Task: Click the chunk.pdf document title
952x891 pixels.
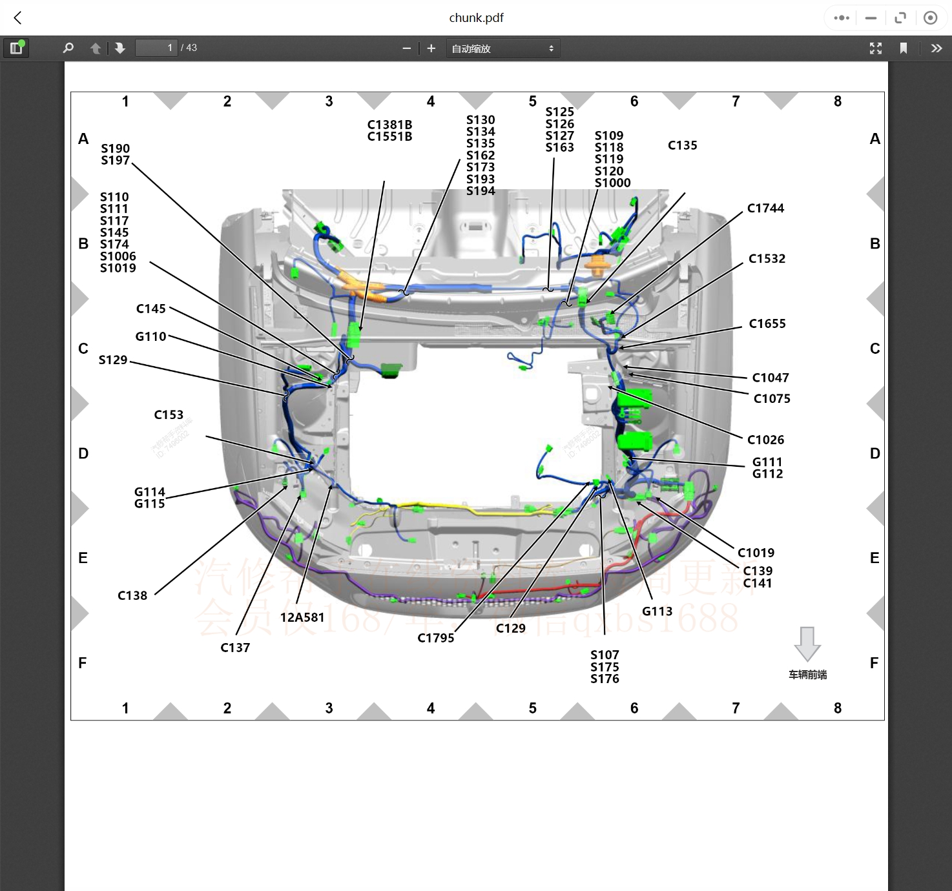Action: click(x=476, y=18)
